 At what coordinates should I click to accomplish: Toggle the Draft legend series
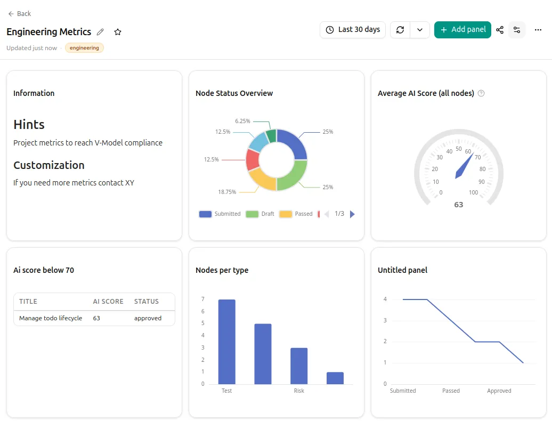pos(260,214)
